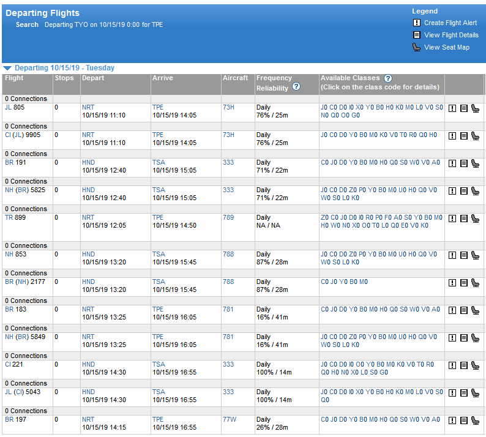Screen dimensions: 486x437
Task: Click TPE arrival airport for TR 899
Action: [x=158, y=217]
